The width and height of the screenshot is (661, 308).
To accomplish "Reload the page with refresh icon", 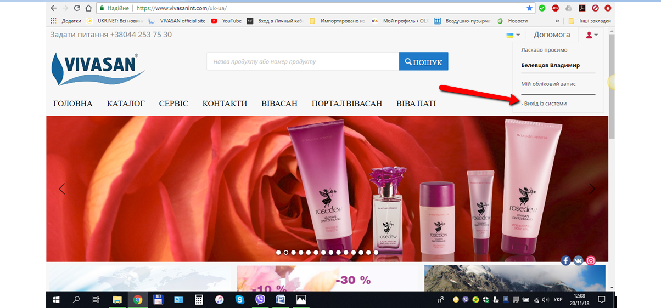I will click(76, 8).
